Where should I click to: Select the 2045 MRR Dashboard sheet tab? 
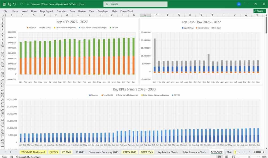point(33,152)
